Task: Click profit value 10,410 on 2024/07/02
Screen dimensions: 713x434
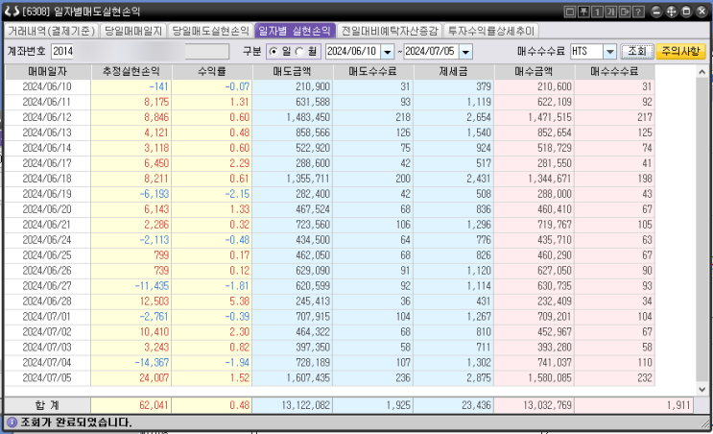Action: pyautogui.click(x=154, y=332)
